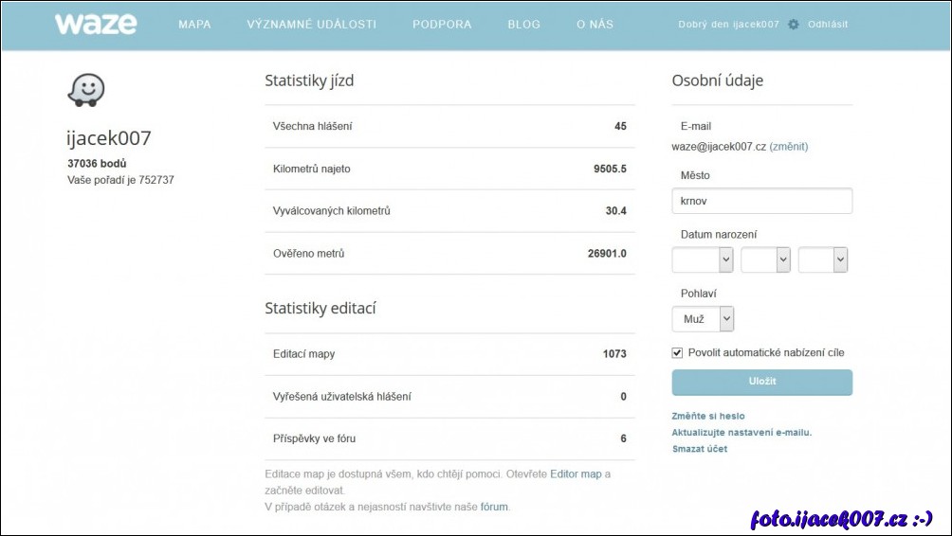Open the first birth date dropdown
Image resolution: width=952 pixels, height=536 pixels.
(702, 260)
